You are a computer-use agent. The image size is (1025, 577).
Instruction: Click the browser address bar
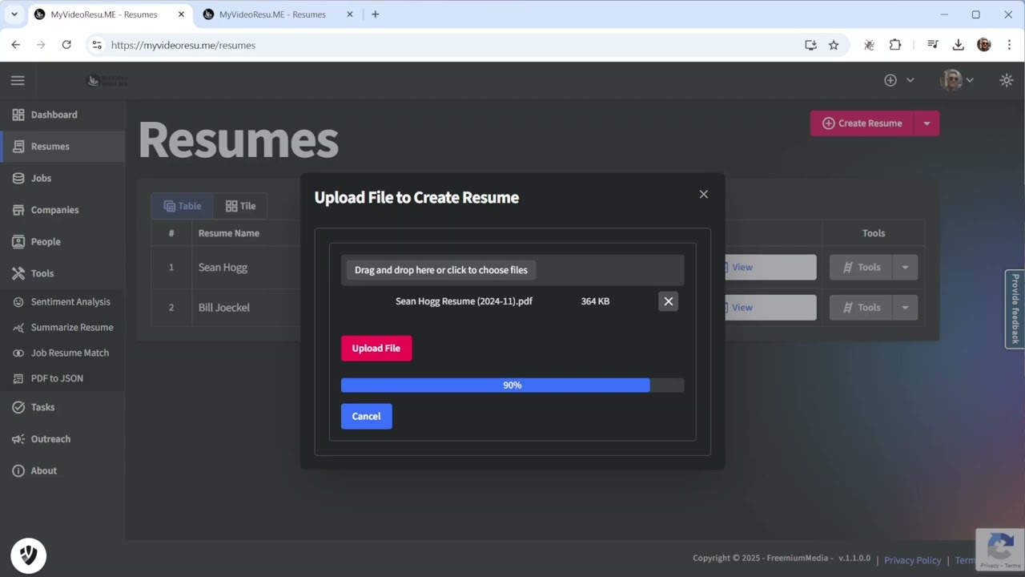click(448, 45)
